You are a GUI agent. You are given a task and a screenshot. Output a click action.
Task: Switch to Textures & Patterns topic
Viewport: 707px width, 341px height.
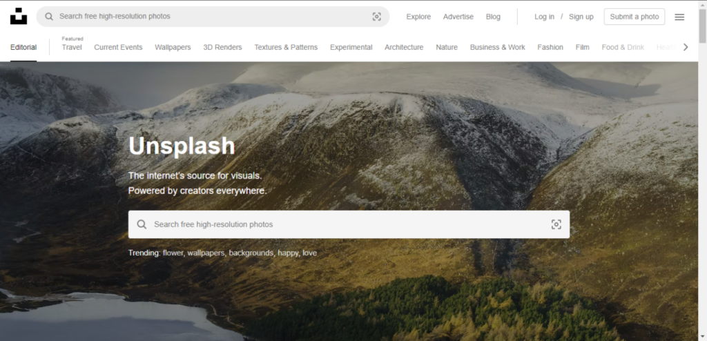pyautogui.click(x=286, y=48)
